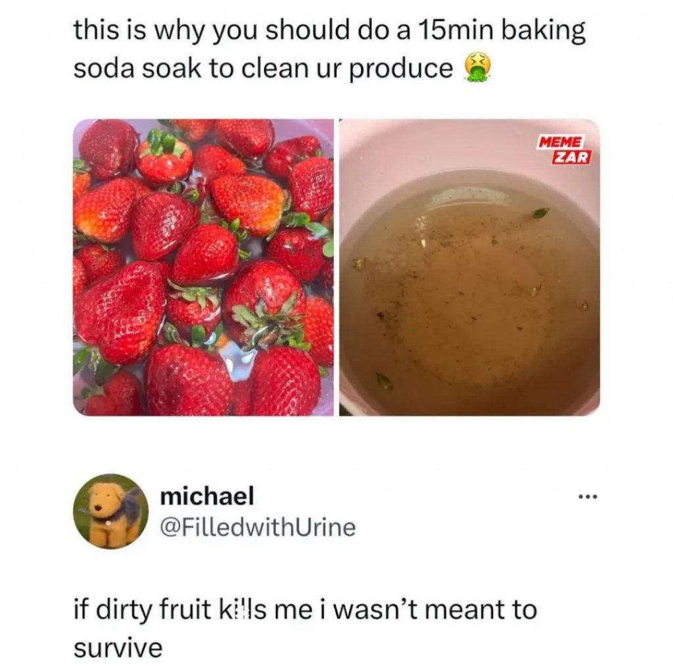
Task: Open the "michael" display name profile
Action: pyautogui.click(x=207, y=496)
